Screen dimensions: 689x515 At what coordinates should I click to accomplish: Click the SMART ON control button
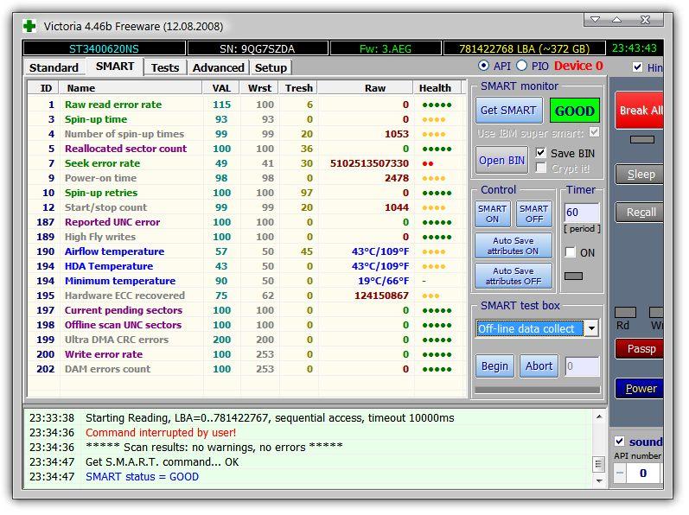click(492, 214)
